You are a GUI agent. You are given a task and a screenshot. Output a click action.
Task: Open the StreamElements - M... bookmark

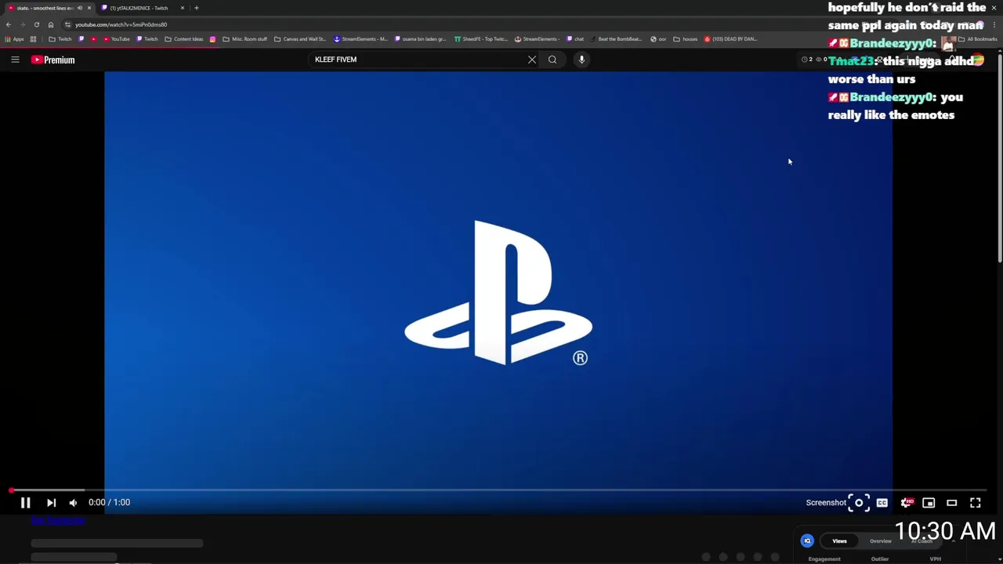tap(361, 39)
